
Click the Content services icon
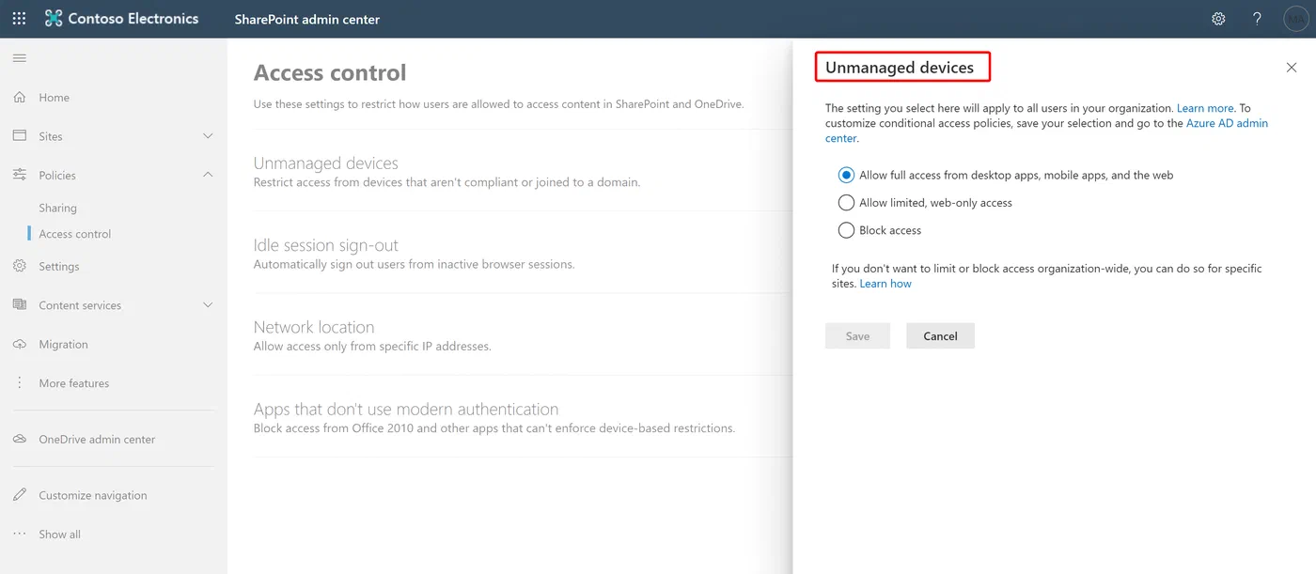coord(20,305)
